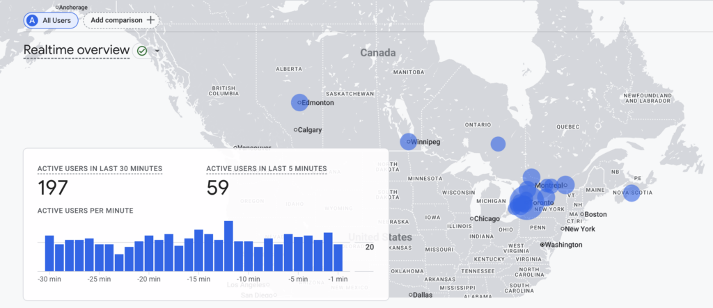Viewport: 713px width, 308px height.
Task: Click the northern Ontario user bubble
Action: pyautogui.click(x=498, y=144)
